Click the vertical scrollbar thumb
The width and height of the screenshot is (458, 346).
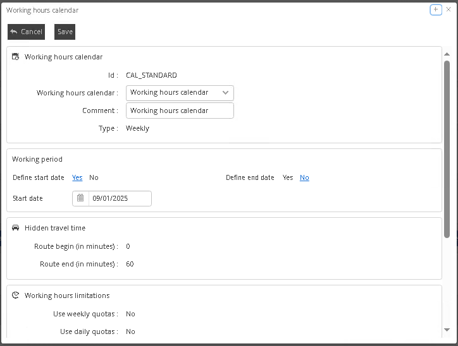click(x=447, y=148)
